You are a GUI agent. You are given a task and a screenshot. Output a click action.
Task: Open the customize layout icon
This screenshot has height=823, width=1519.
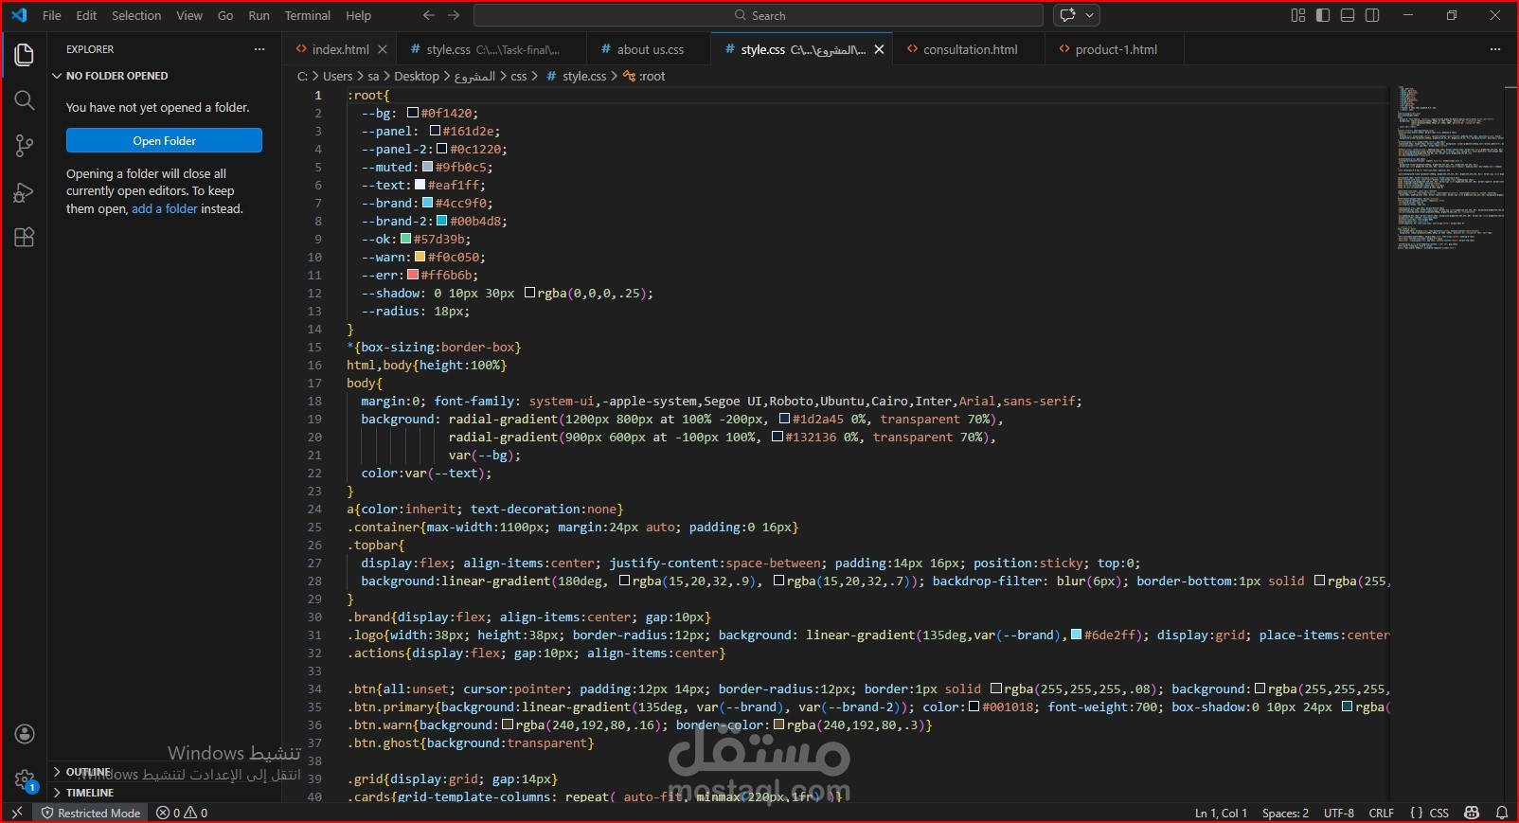[x=1298, y=15]
